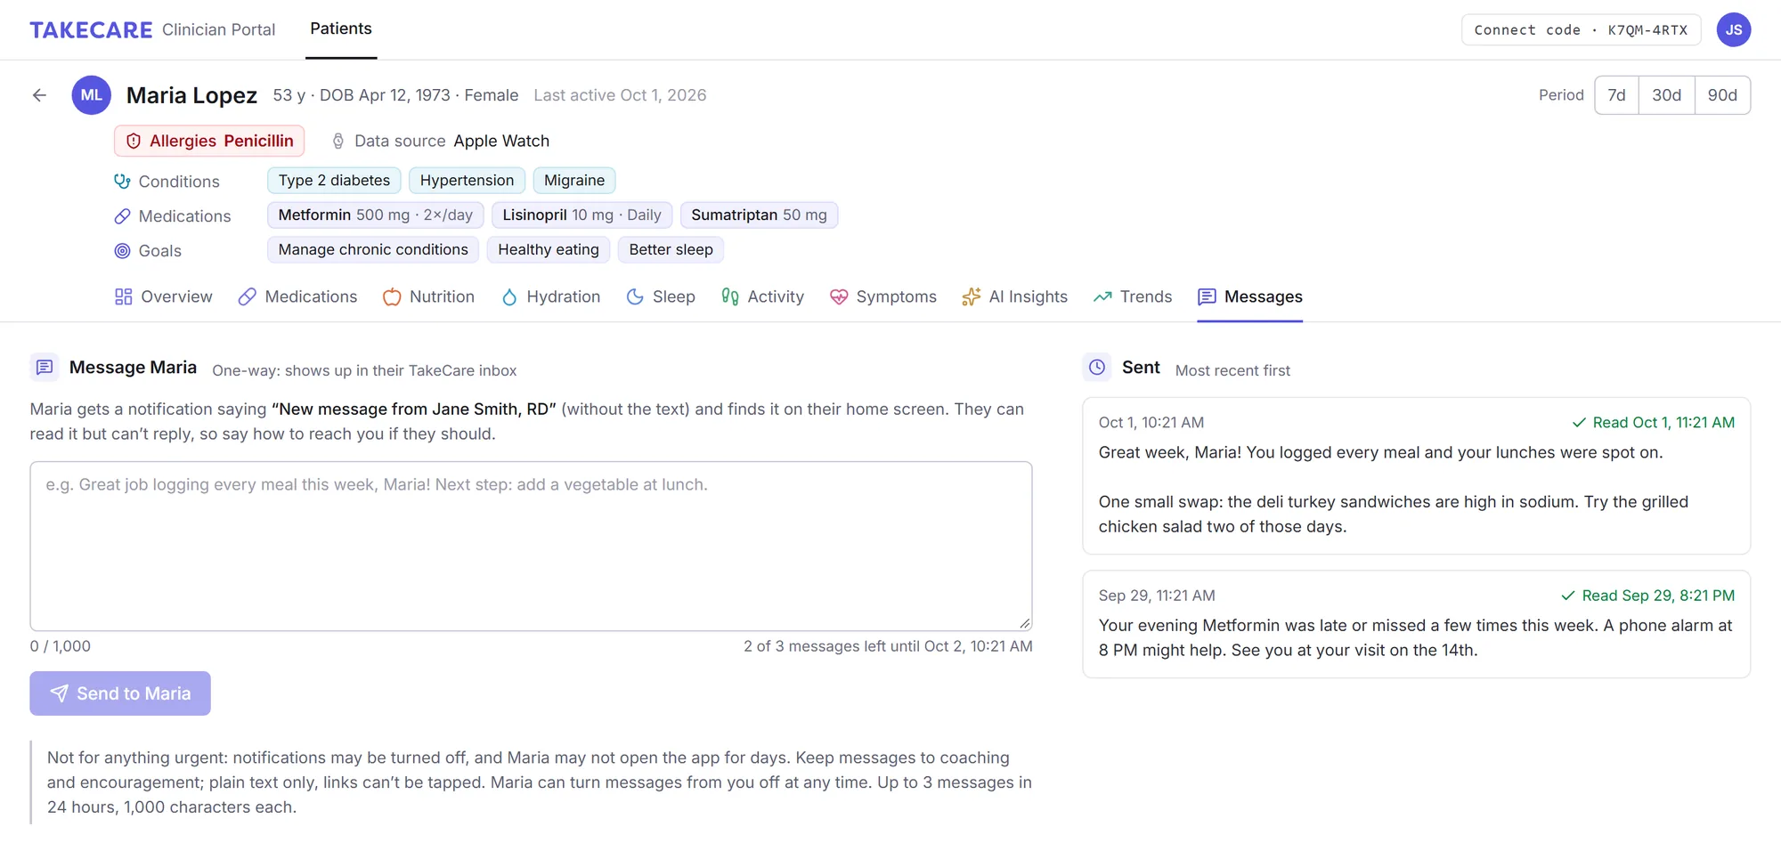The width and height of the screenshot is (1781, 859).
Task: Click the Sumatriptan 50 mg chip
Action: coord(759,215)
